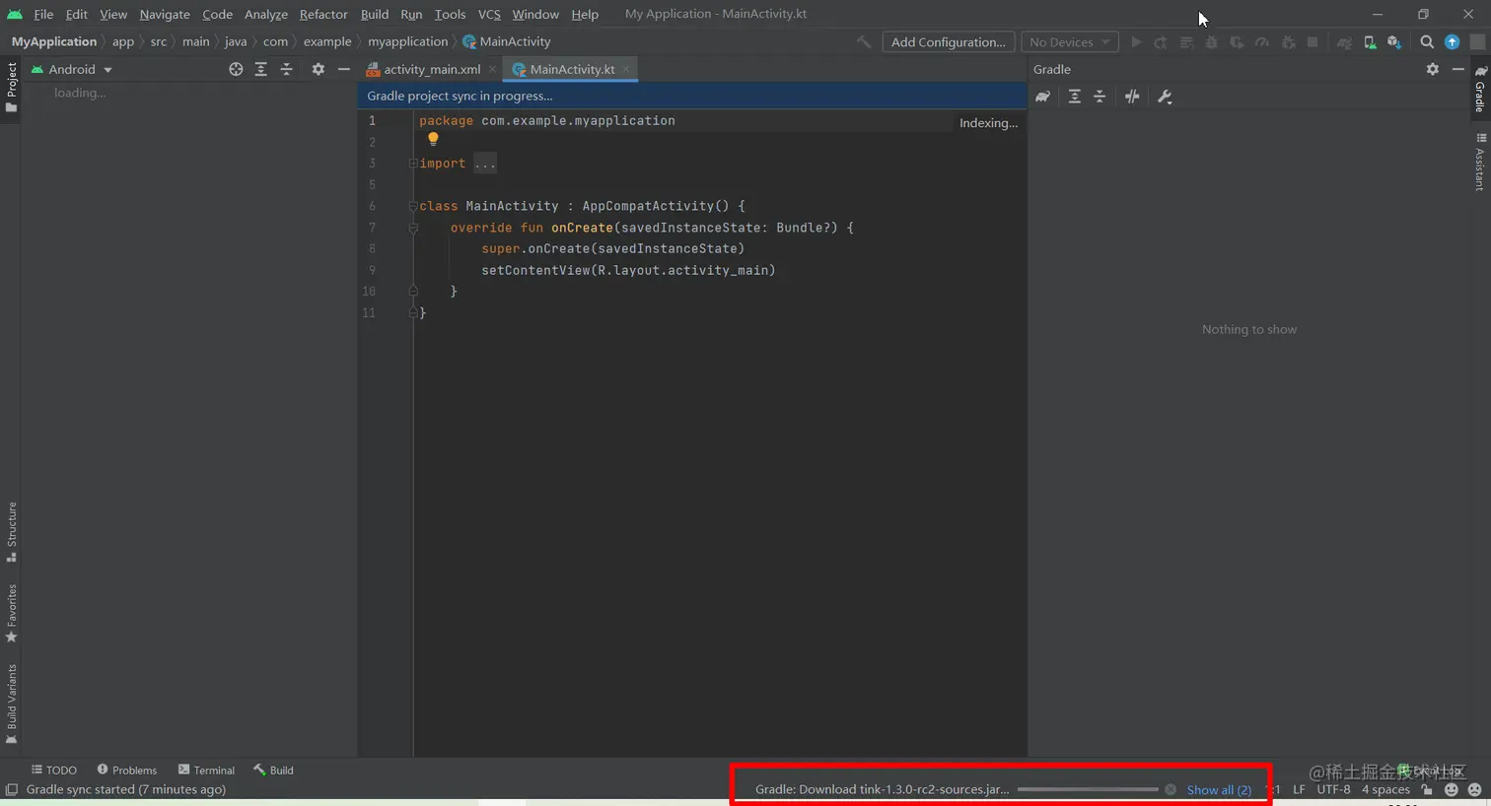Open the Gradle panel settings gear
Image resolution: width=1491 pixels, height=806 pixels.
(1433, 69)
